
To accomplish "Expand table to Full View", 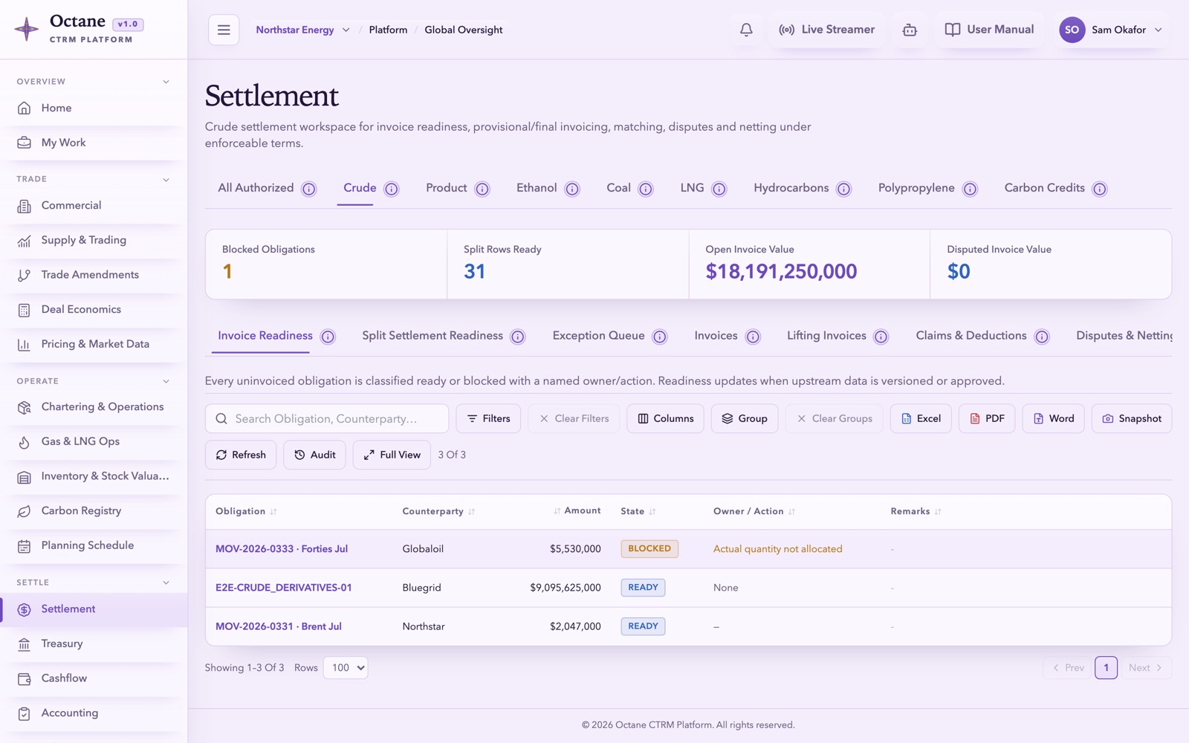I will coord(392,455).
